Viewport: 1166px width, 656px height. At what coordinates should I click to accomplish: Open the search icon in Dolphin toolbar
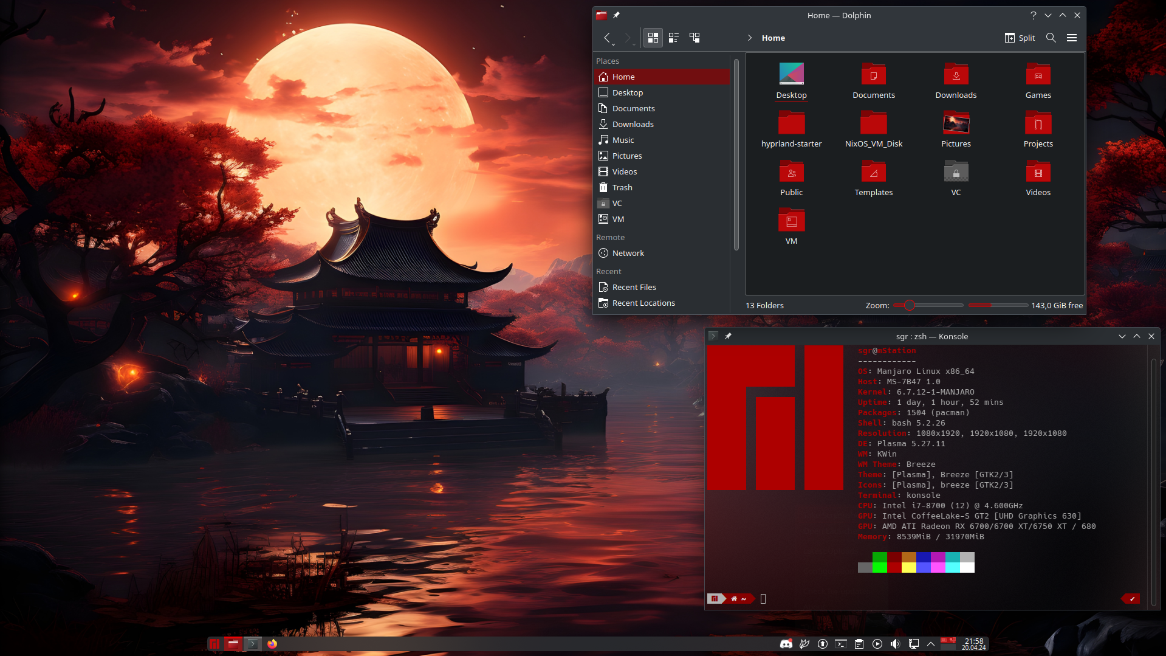[x=1051, y=38]
